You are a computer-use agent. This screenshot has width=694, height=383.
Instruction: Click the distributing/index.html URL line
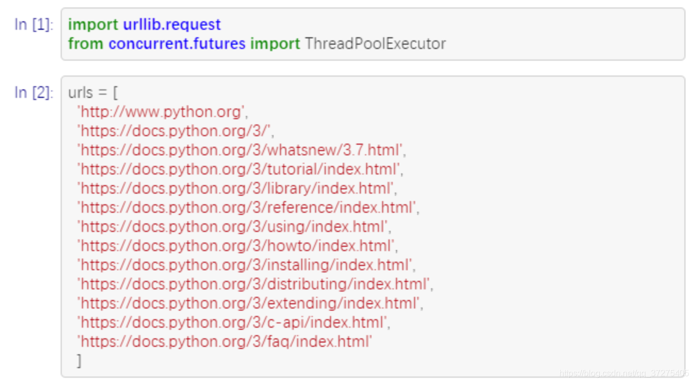[x=255, y=284]
